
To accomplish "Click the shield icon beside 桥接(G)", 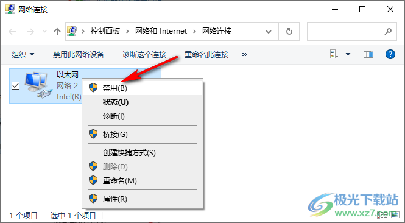I will [93, 134].
